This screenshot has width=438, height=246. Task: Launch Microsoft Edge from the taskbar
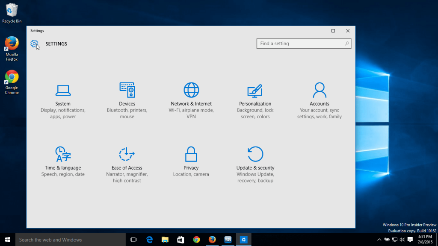[x=149, y=240]
